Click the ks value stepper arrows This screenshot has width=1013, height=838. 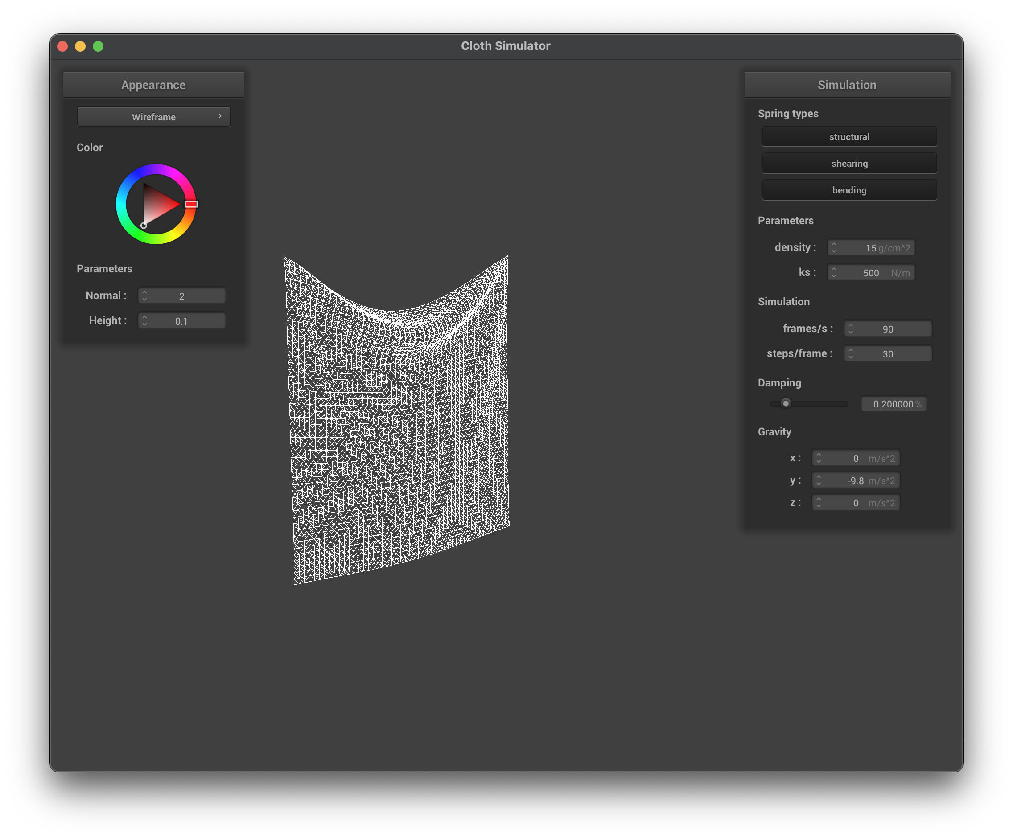(834, 273)
